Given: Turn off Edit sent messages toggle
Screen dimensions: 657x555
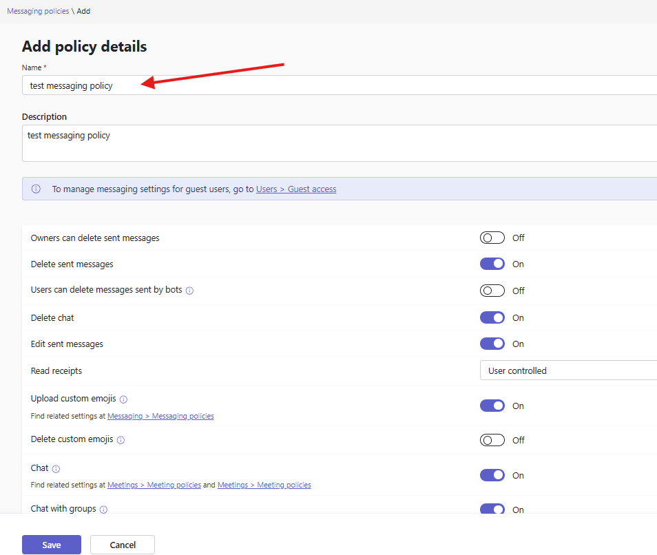Looking at the screenshot, I should pyautogui.click(x=492, y=344).
